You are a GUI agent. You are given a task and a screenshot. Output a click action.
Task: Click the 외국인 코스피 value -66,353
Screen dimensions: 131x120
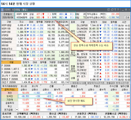click(x=25, y=96)
